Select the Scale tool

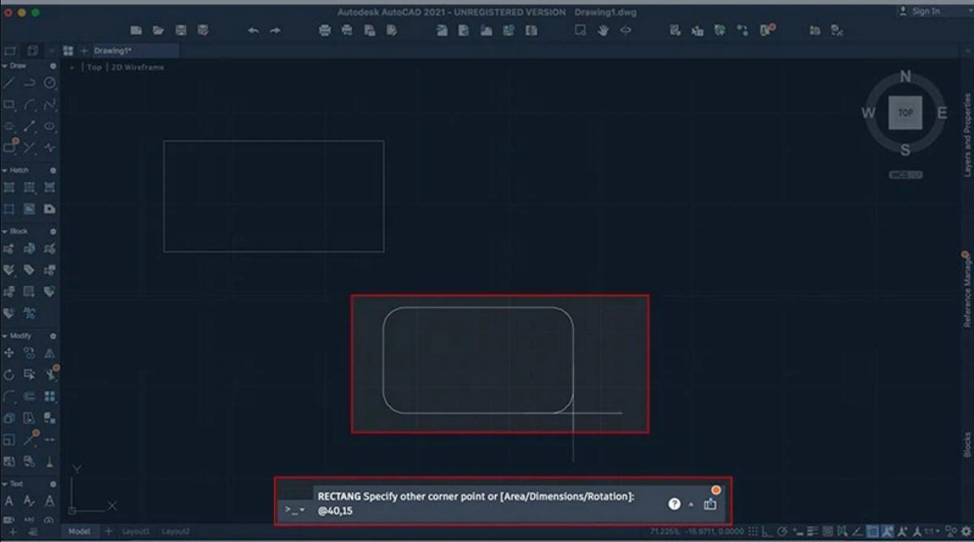[x=9, y=440]
